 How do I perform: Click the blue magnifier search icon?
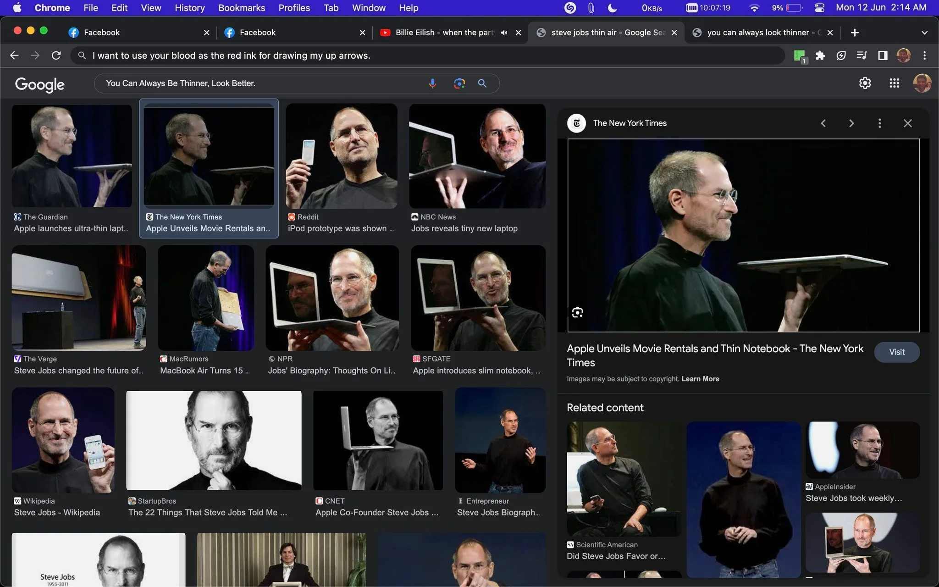pos(482,83)
